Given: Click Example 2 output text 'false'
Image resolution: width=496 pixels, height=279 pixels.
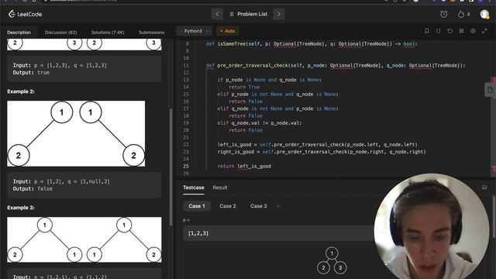Looking at the screenshot, I should click(45, 188).
